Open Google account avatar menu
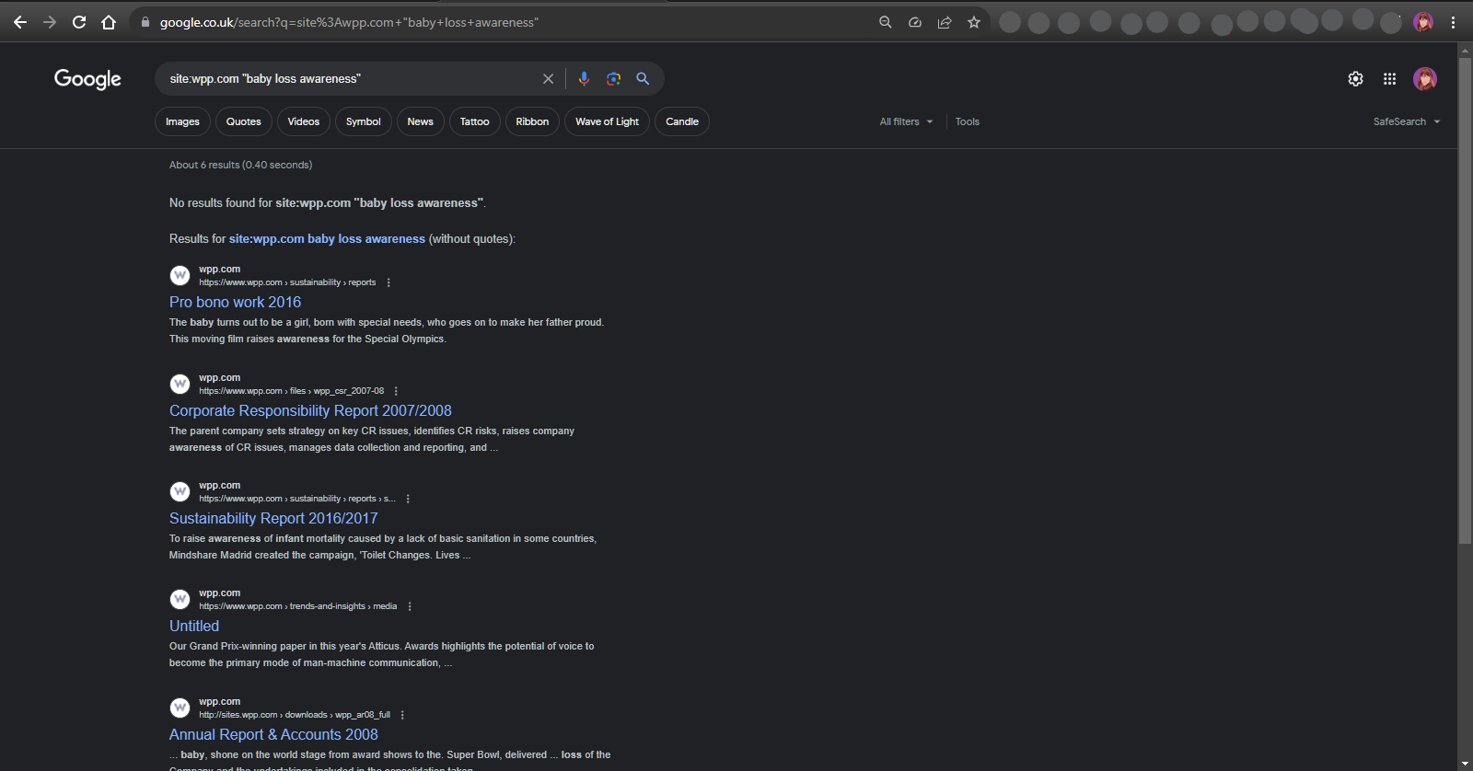Screen dimensions: 1473x771 [1425, 79]
